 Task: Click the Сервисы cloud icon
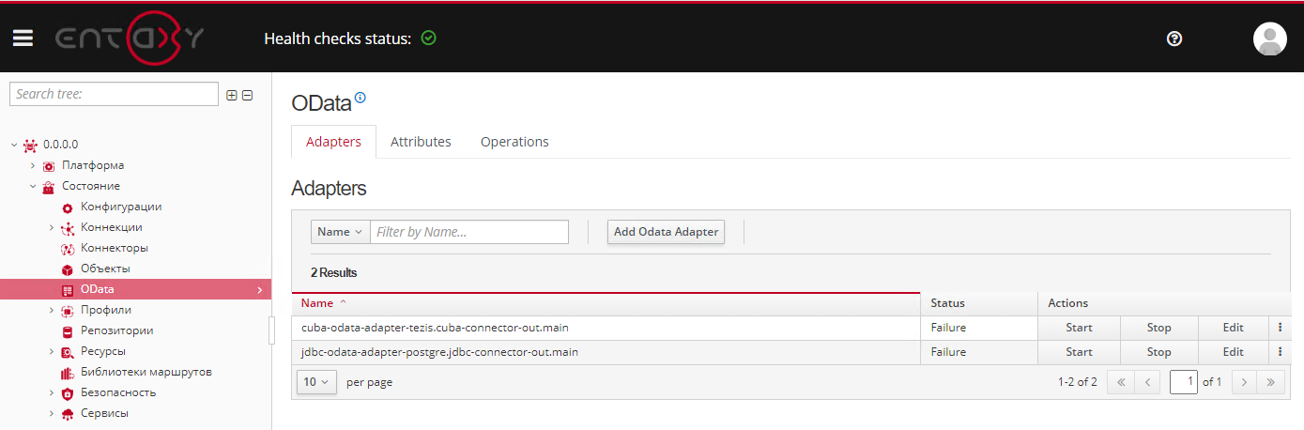point(68,414)
